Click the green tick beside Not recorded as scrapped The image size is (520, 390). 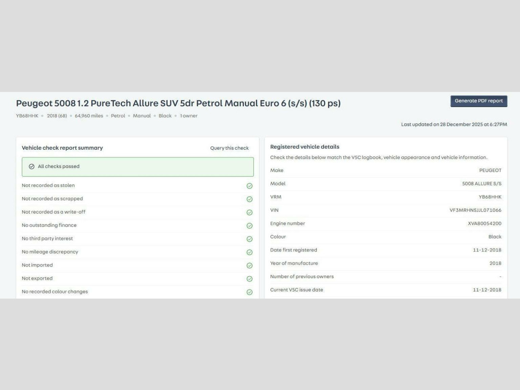(249, 199)
